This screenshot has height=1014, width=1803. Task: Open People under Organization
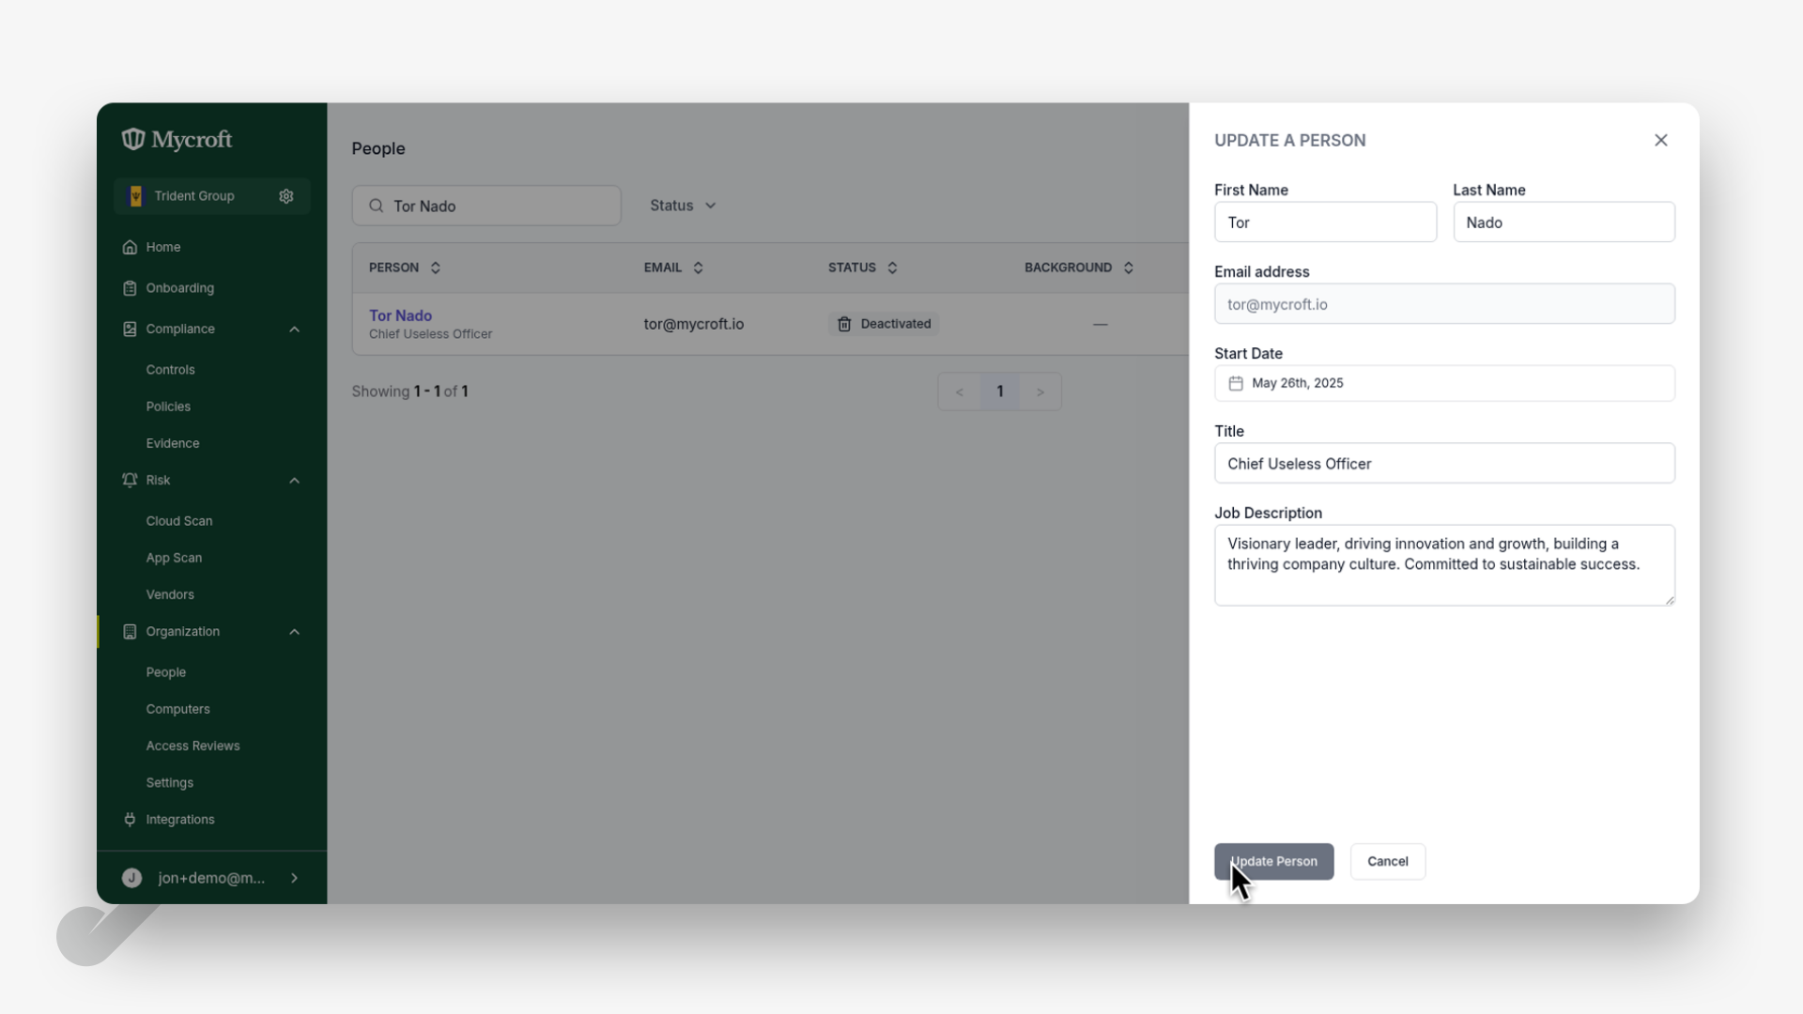(x=166, y=672)
